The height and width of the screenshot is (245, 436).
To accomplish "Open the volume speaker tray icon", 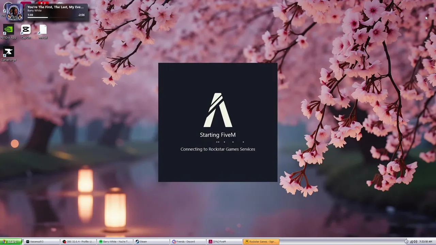I will coord(415,242).
